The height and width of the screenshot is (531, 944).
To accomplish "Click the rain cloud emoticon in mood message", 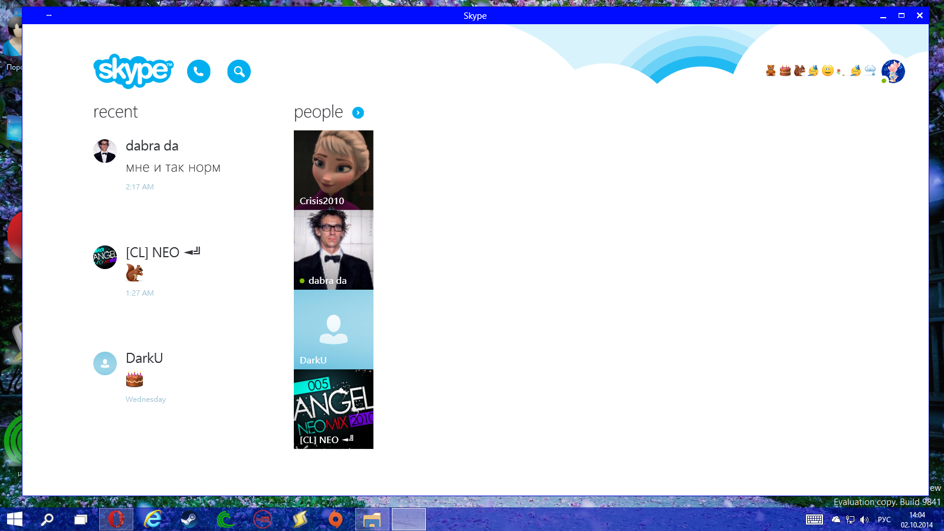I will coord(870,71).
